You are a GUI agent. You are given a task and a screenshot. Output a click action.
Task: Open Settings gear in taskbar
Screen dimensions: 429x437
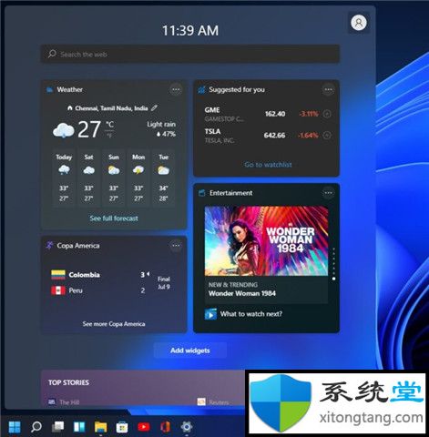187,427
